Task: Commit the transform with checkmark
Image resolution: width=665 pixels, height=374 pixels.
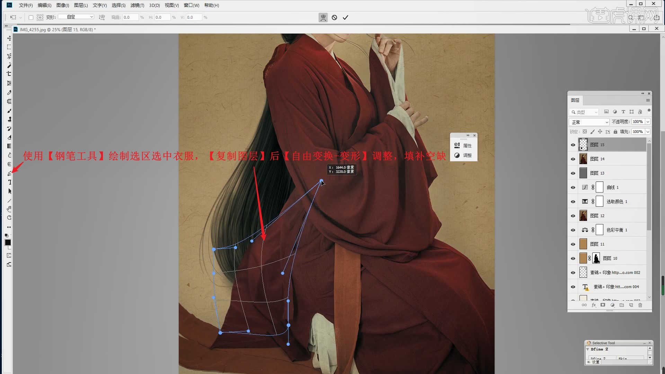Action: (345, 17)
